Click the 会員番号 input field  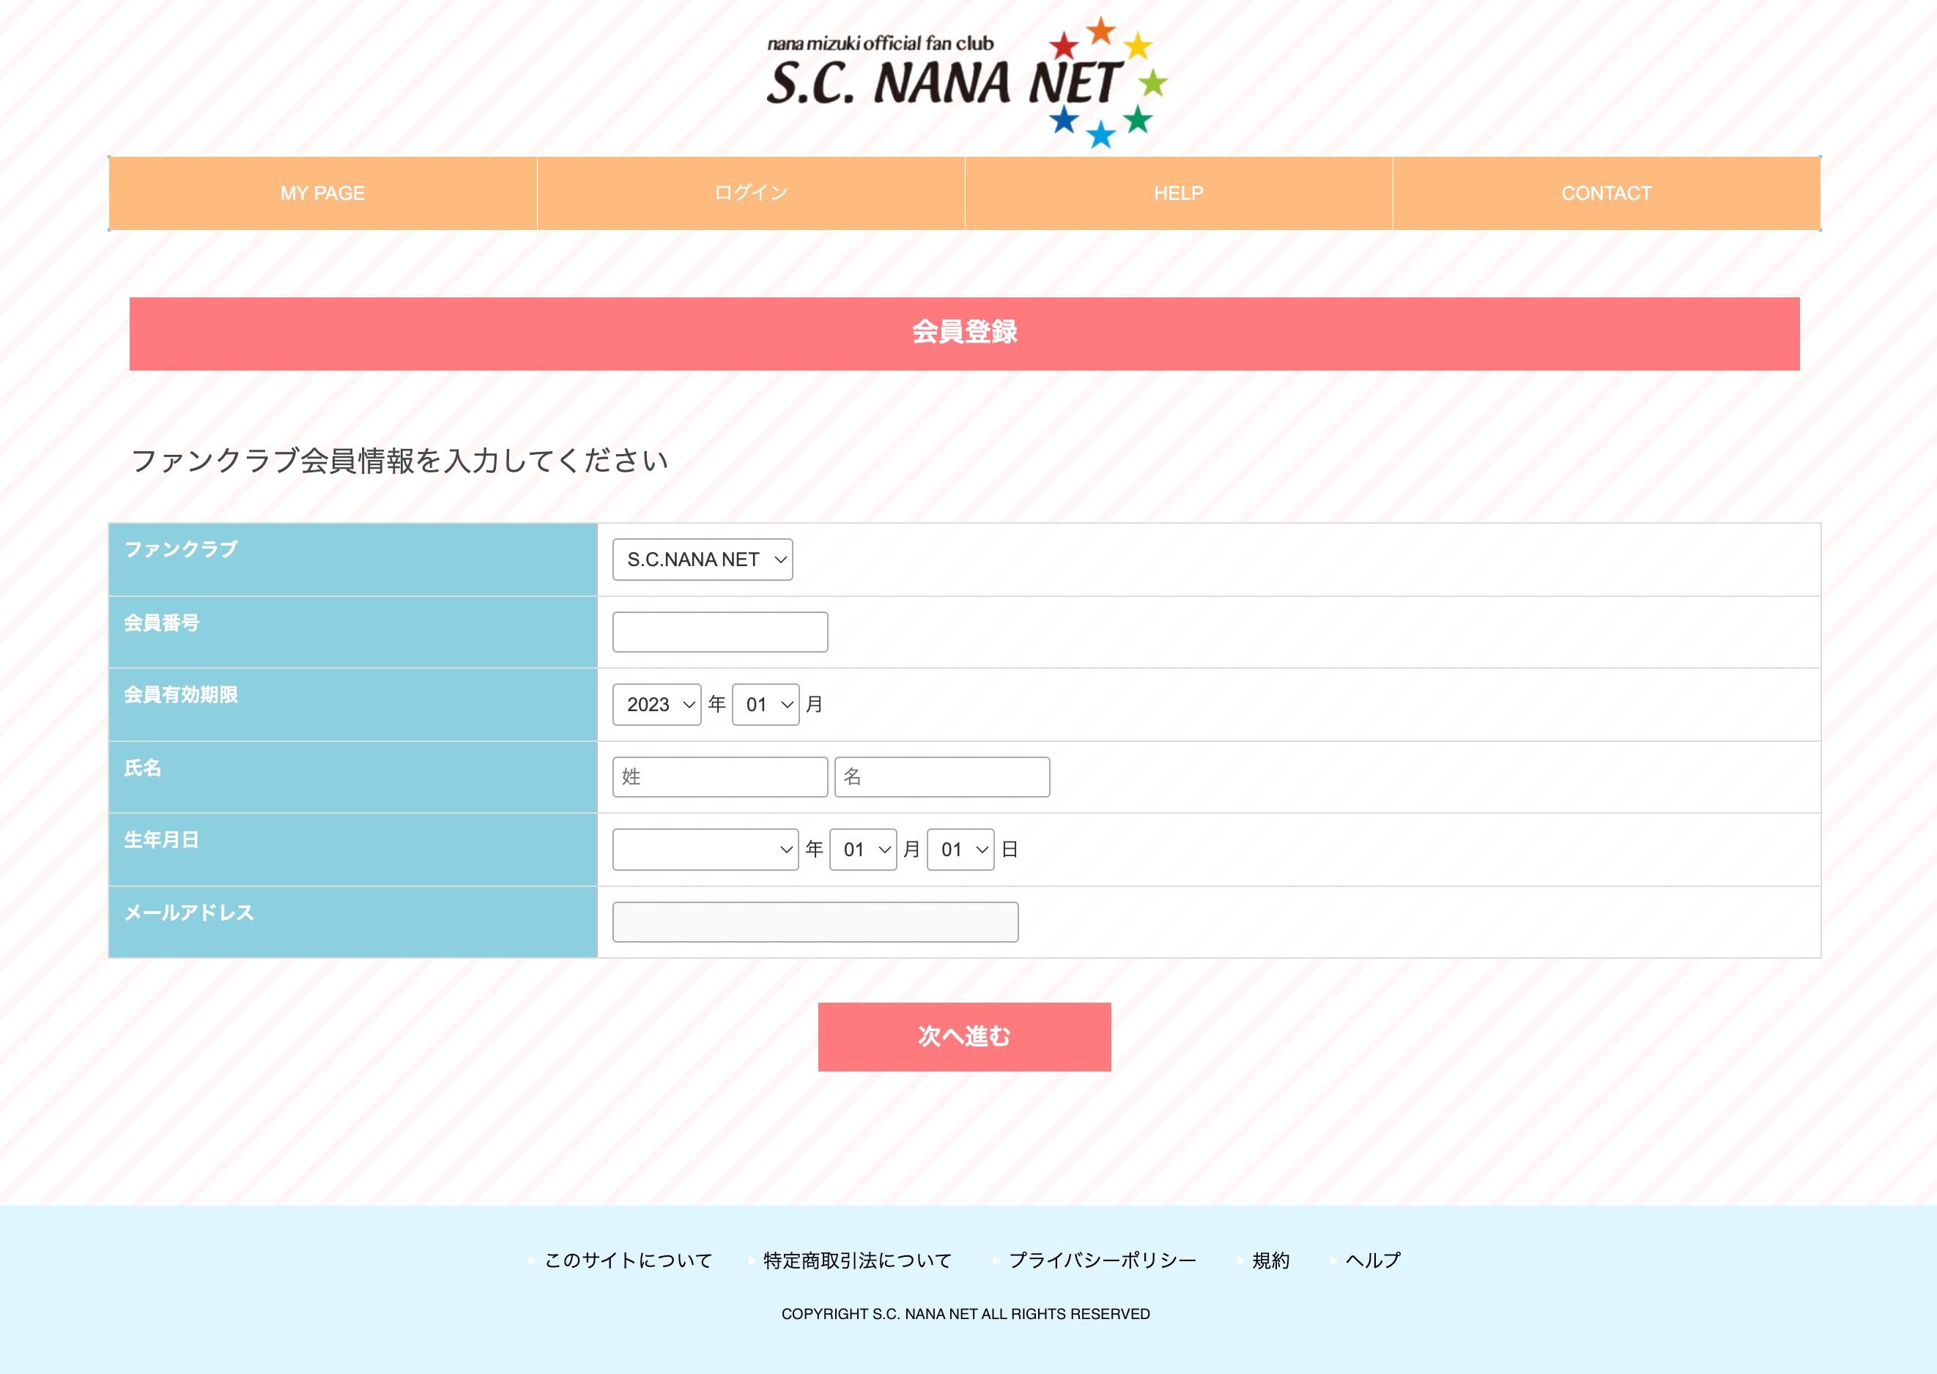coord(719,631)
